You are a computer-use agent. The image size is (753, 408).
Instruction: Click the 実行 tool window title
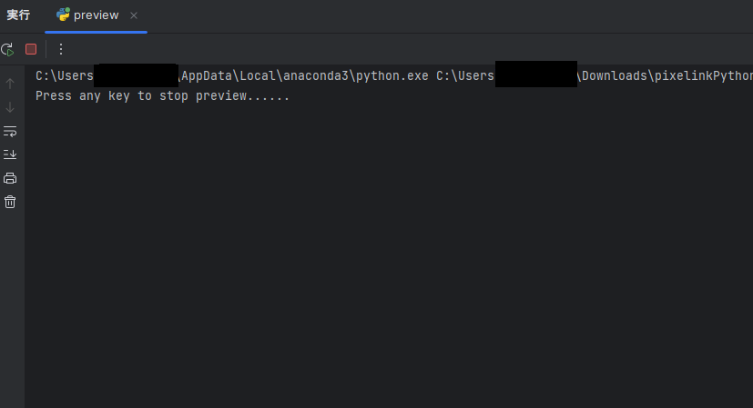[x=19, y=15]
